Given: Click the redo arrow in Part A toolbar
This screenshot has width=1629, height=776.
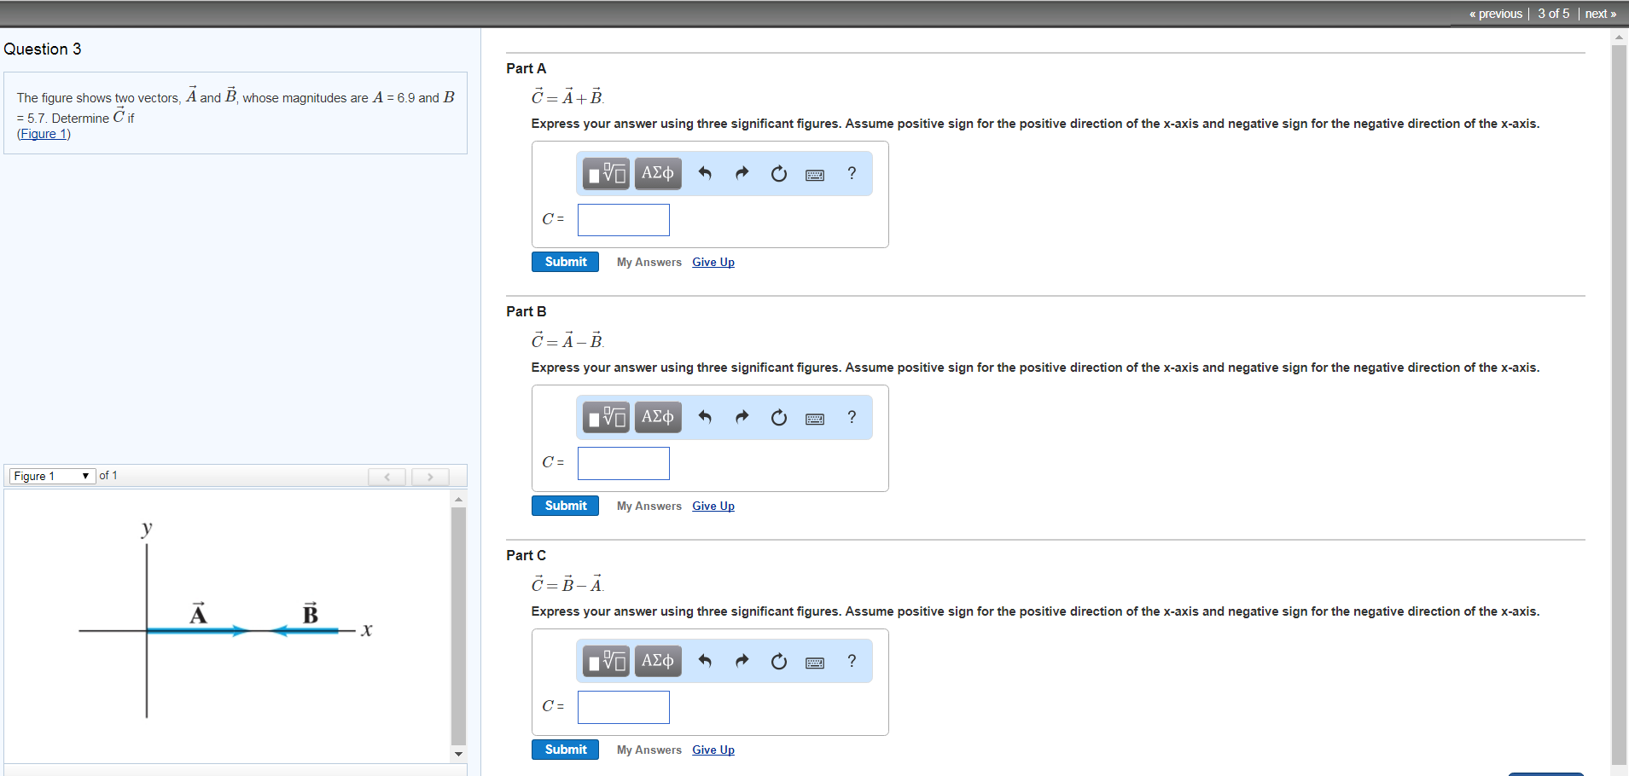Looking at the screenshot, I should point(741,173).
